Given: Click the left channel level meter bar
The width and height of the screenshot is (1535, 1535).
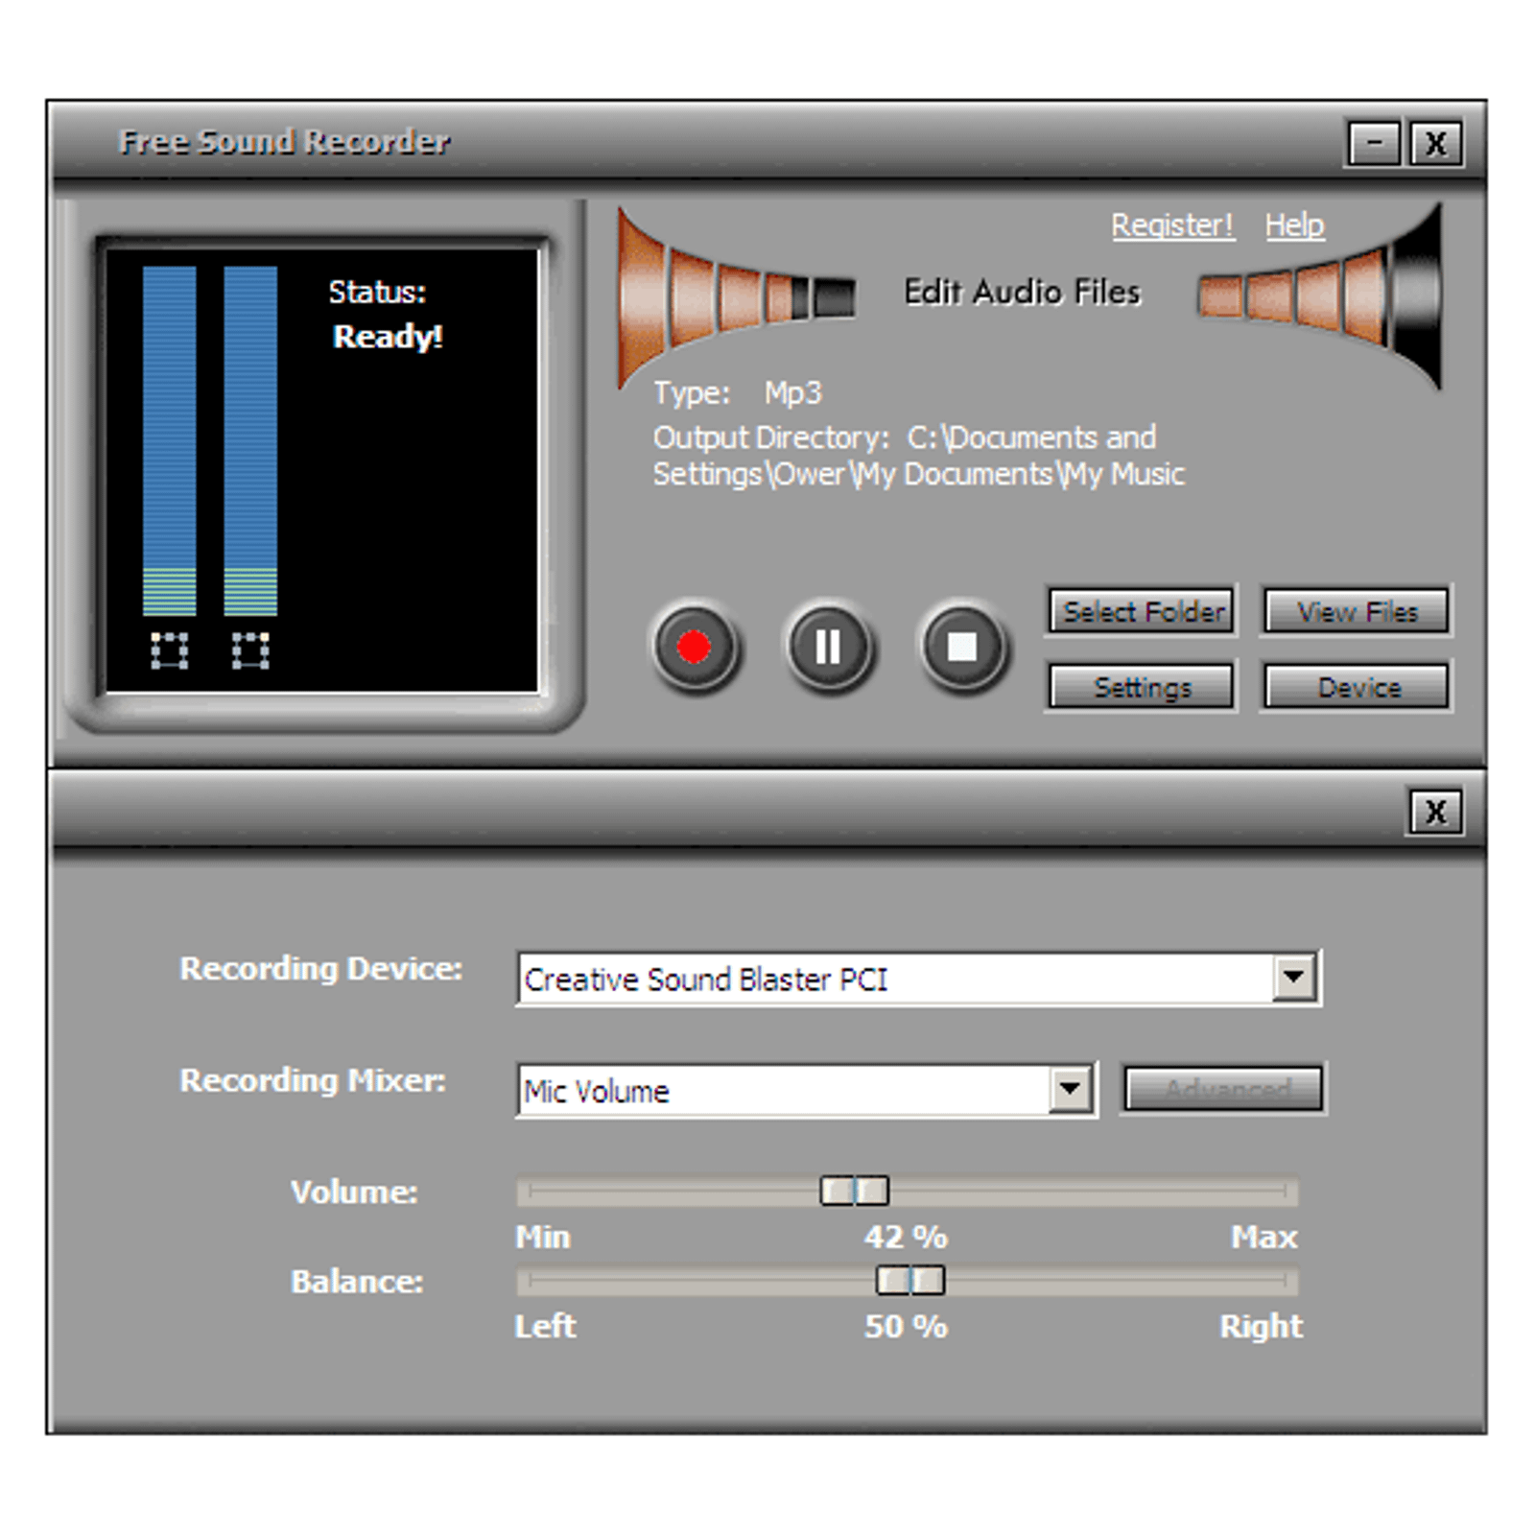Looking at the screenshot, I should [170, 440].
